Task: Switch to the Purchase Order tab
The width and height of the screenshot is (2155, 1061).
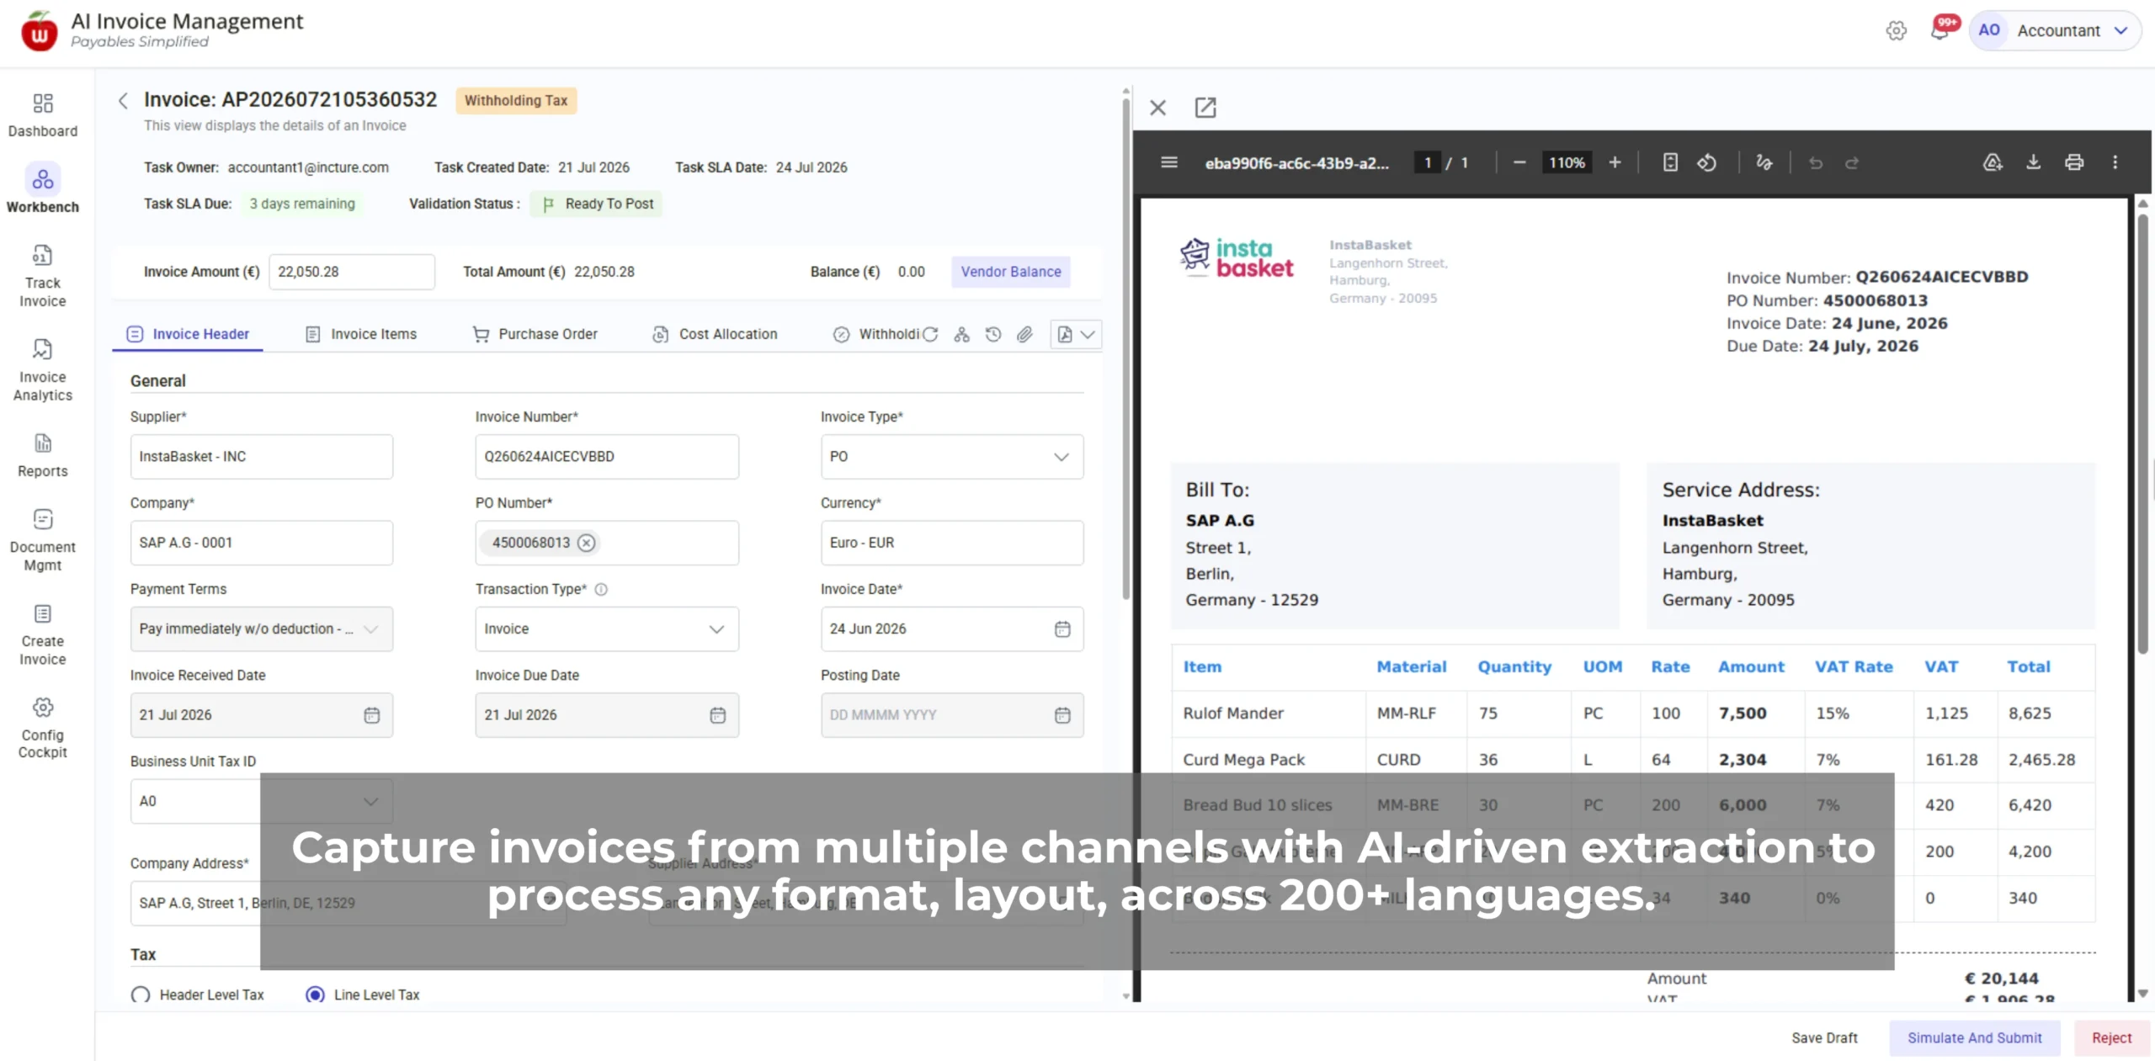Action: (x=535, y=334)
